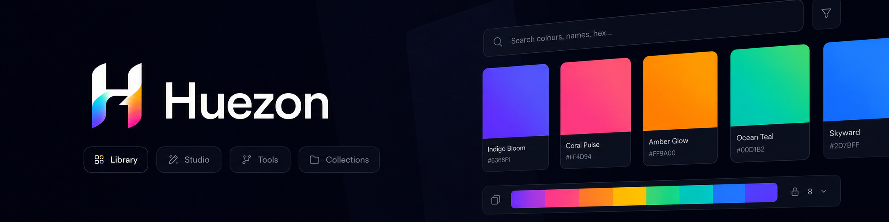Click the palette count value 8
Image resolution: width=889 pixels, height=222 pixels.
coord(810,191)
